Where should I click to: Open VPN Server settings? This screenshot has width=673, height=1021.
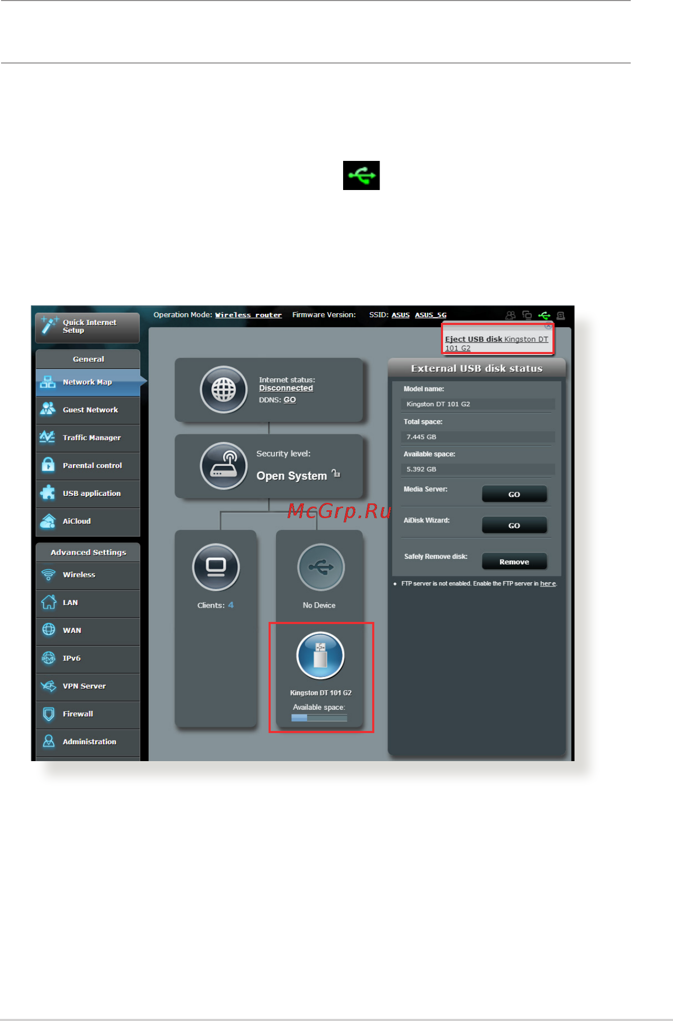tap(88, 686)
